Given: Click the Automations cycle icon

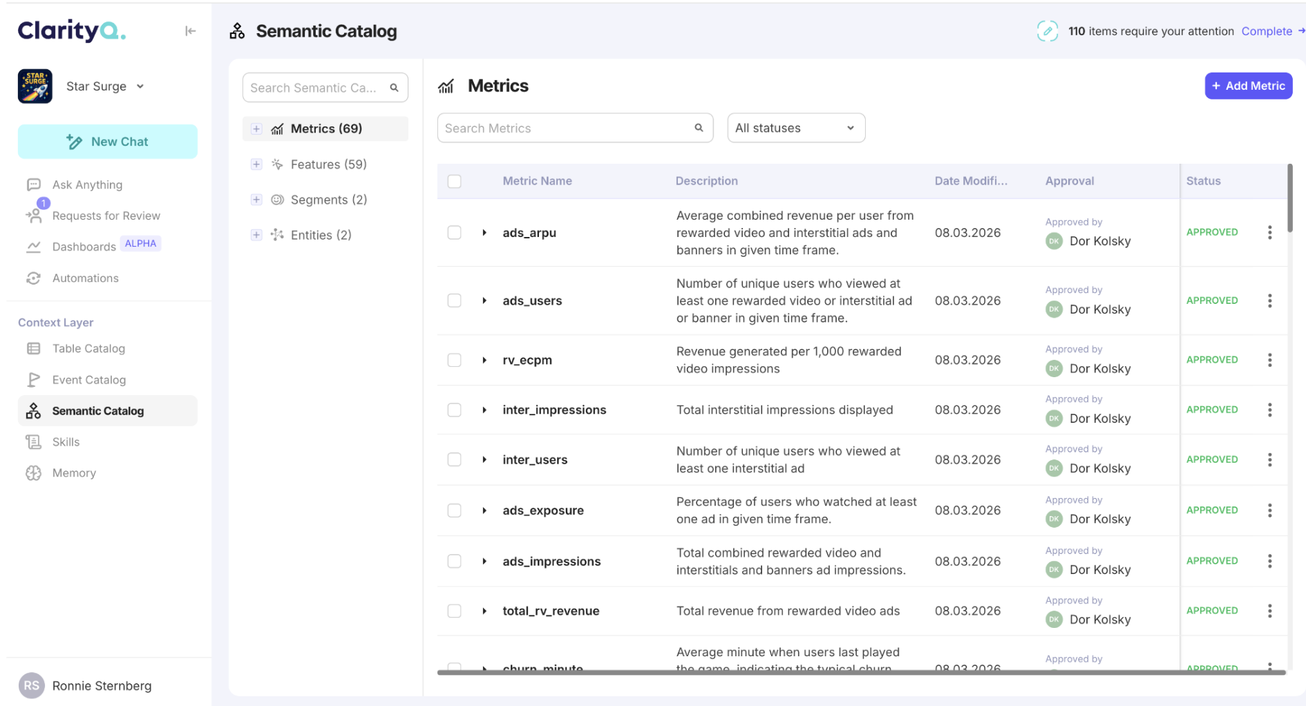Looking at the screenshot, I should point(33,278).
